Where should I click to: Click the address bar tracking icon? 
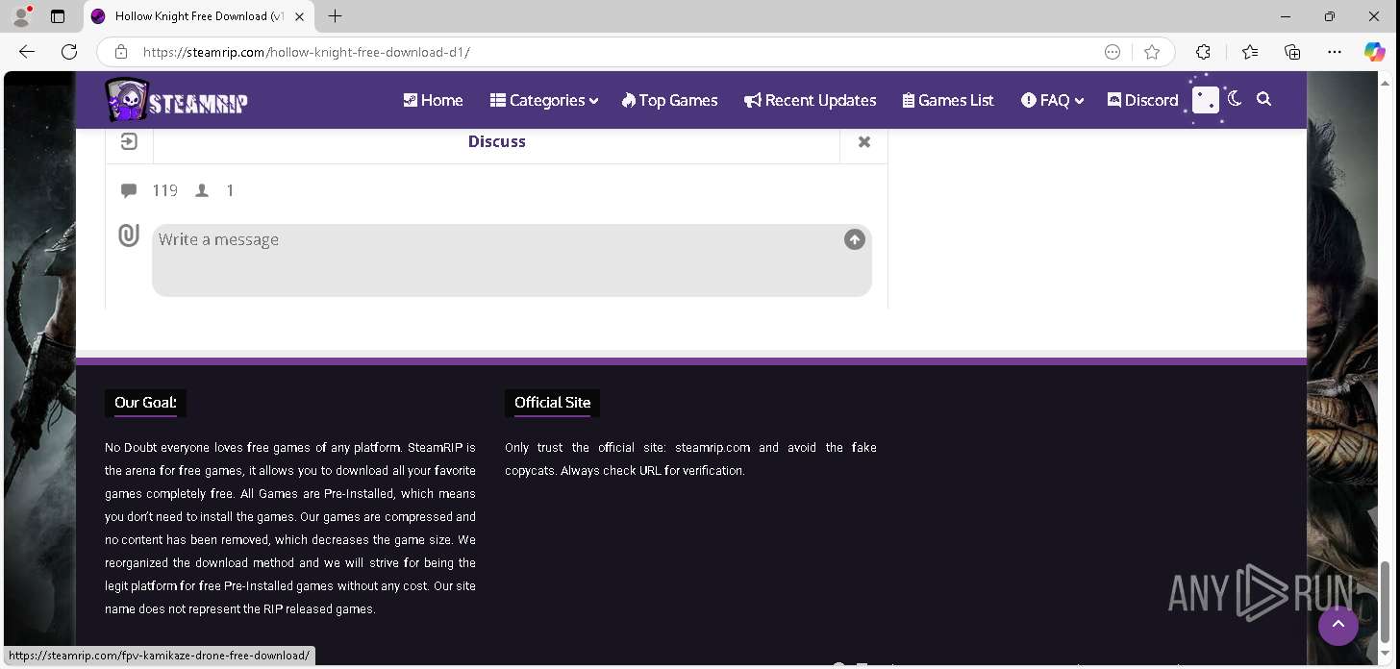[1112, 52]
